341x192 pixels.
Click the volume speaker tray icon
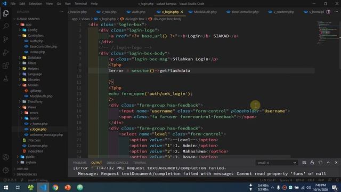point(308,187)
